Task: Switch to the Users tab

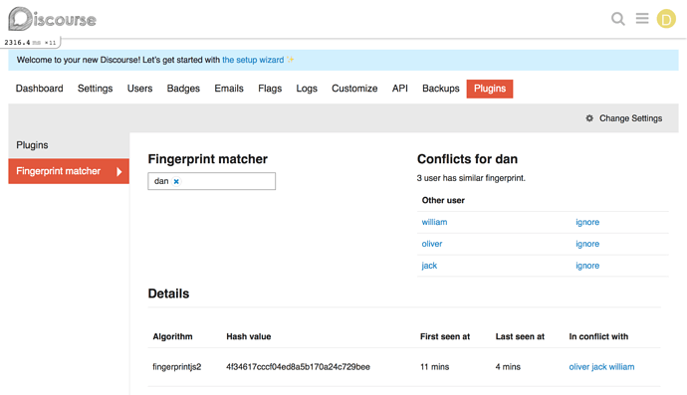Action: 139,89
